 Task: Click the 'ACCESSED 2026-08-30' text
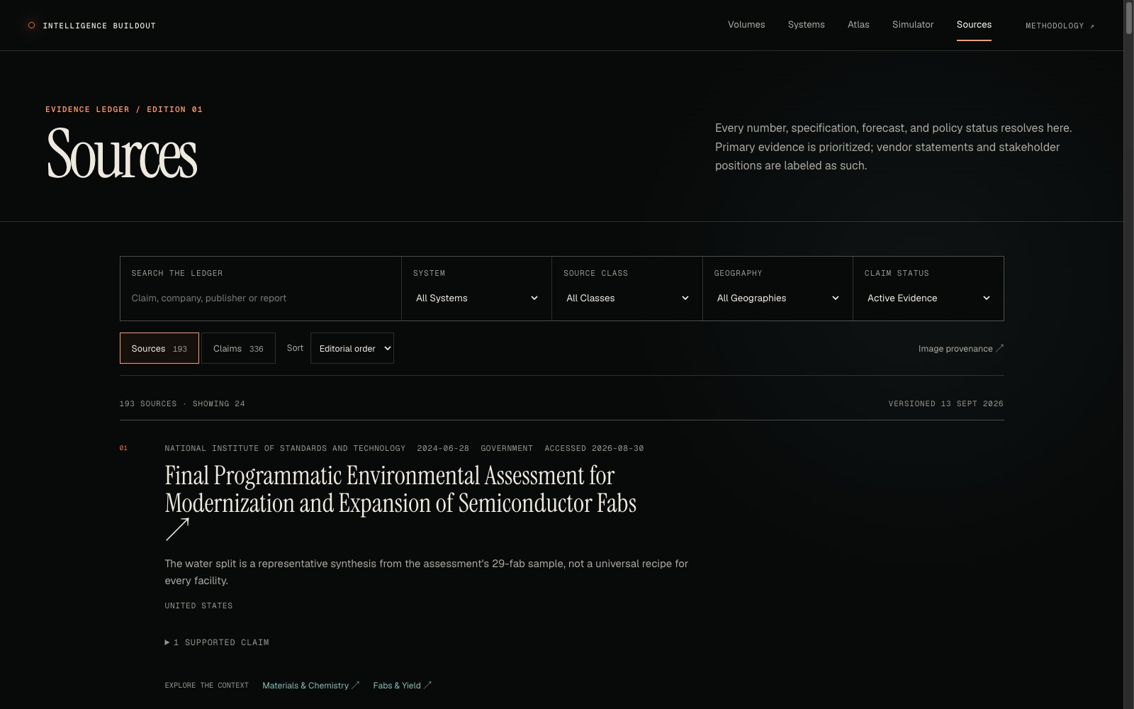[x=594, y=449]
